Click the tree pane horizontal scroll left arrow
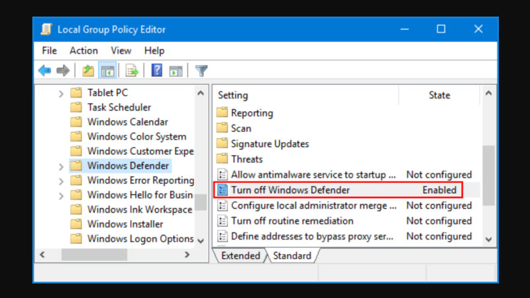 [x=42, y=254]
